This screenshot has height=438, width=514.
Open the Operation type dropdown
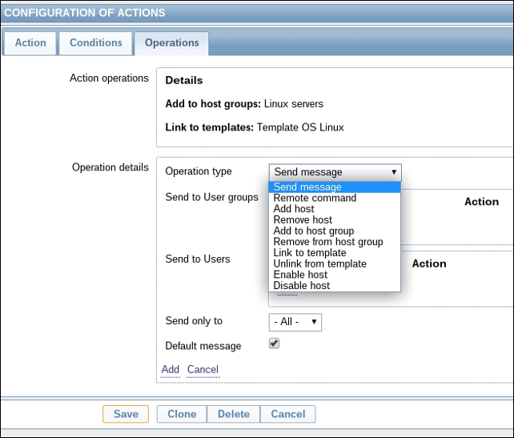pyautogui.click(x=335, y=172)
